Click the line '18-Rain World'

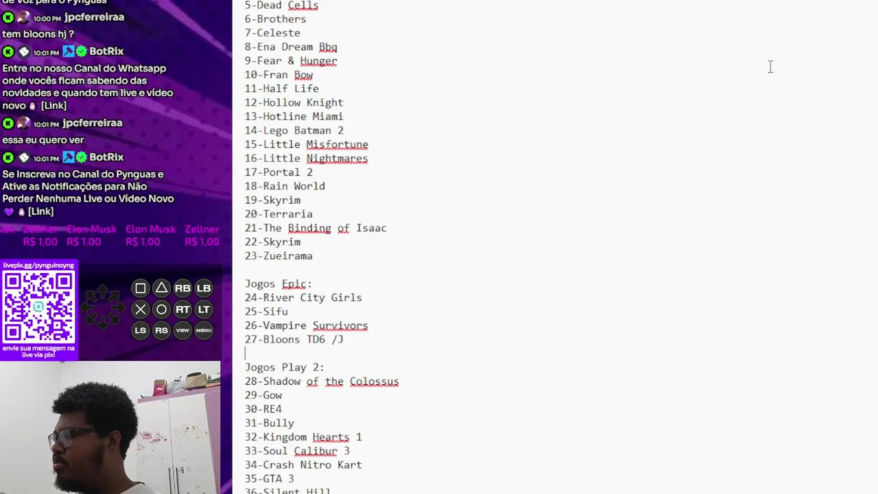click(285, 186)
